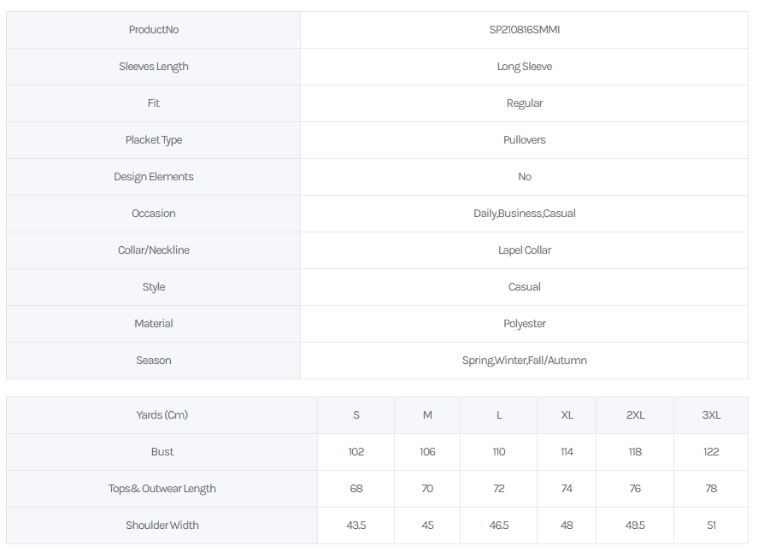Click shoulder width value 43.5
The height and width of the screenshot is (552, 758).
tap(355, 526)
